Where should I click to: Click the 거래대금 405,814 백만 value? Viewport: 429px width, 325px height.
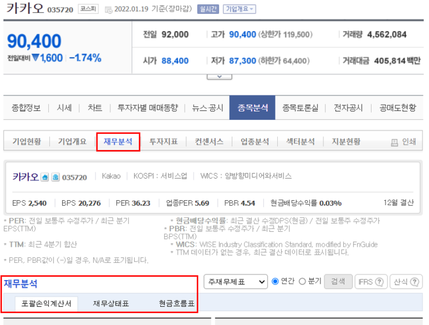pos(397,61)
